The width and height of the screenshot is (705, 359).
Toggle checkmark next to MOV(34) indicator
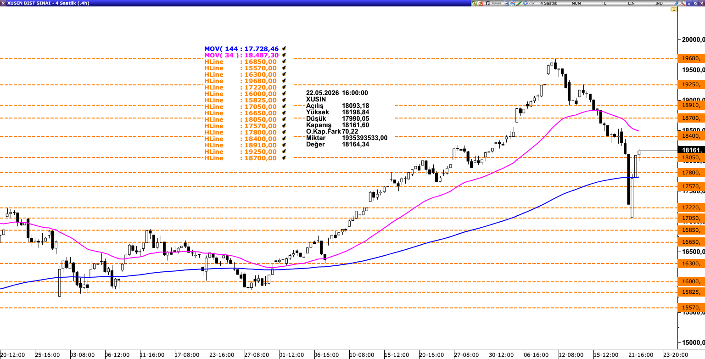click(285, 55)
